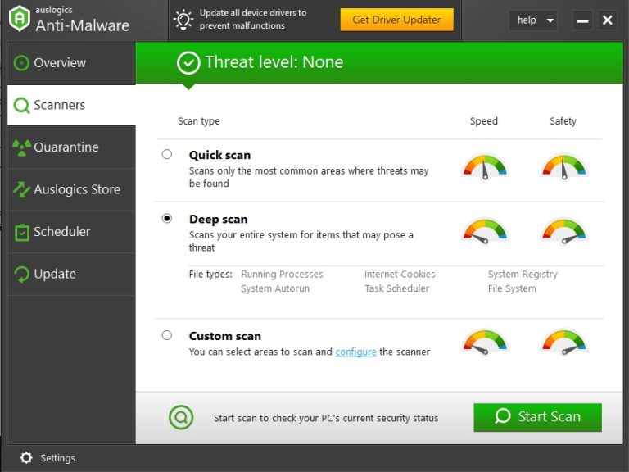Click the Get Driver Updater button
The height and width of the screenshot is (472, 629).
(396, 20)
